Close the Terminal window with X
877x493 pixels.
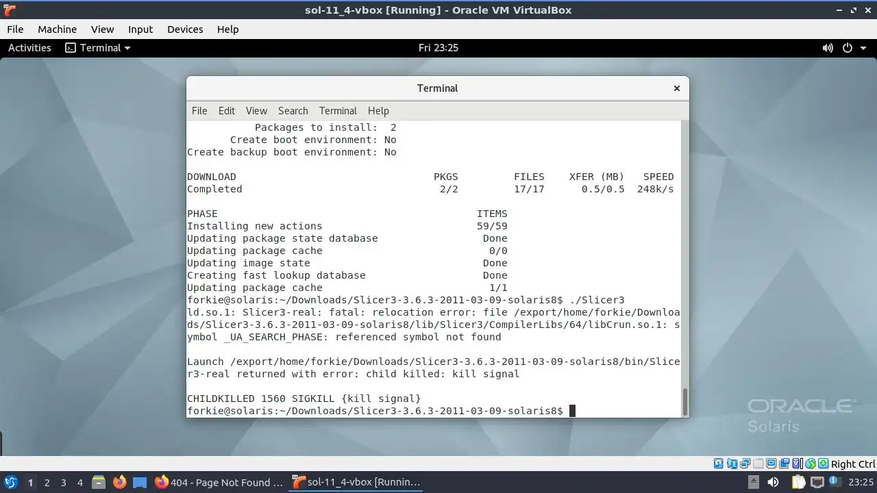(676, 88)
